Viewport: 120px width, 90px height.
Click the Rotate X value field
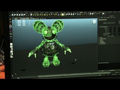click(109, 29)
